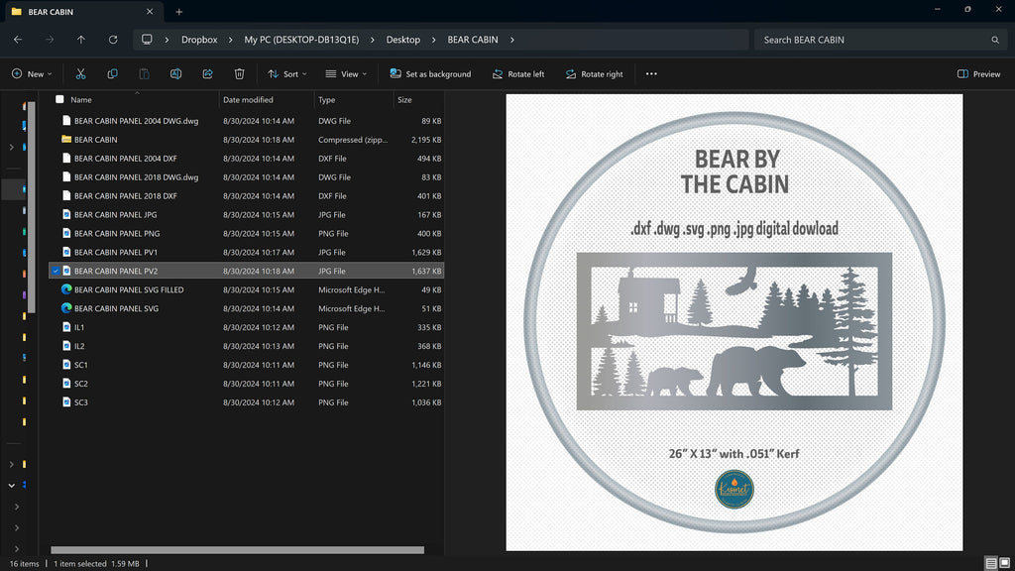Expand the chevron after BEAR CABIN breadcrumb
Screen dimensions: 1015x571
point(512,40)
